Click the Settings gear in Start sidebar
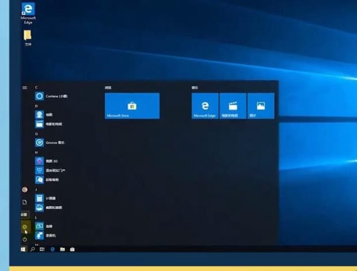 tap(25, 227)
